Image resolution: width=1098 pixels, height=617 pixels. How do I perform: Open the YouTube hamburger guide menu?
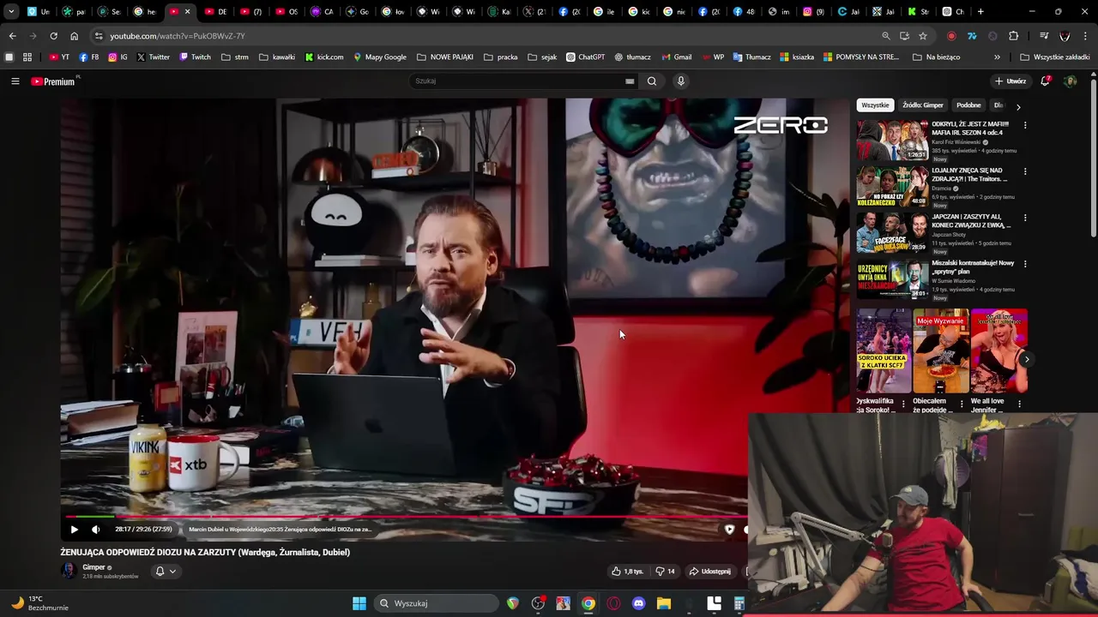tap(15, 81)
